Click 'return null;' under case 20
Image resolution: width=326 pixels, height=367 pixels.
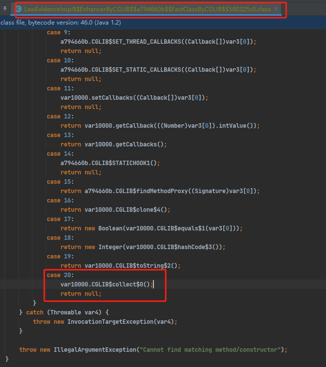click(81, 294)
